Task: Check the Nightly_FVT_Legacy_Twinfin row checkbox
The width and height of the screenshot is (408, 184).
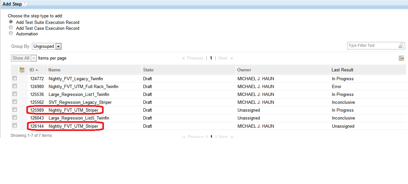Action: [14, 78]
